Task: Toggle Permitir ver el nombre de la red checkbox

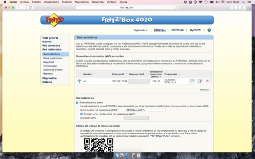Action: (x=82, y=114)
